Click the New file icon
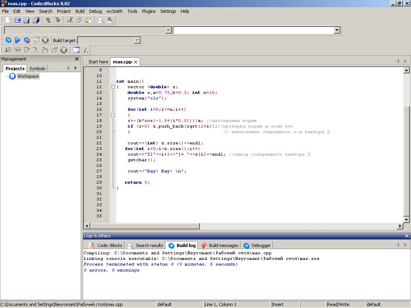 8,20
